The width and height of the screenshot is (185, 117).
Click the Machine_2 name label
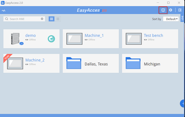pyautogui.click(x=35, y=60)
